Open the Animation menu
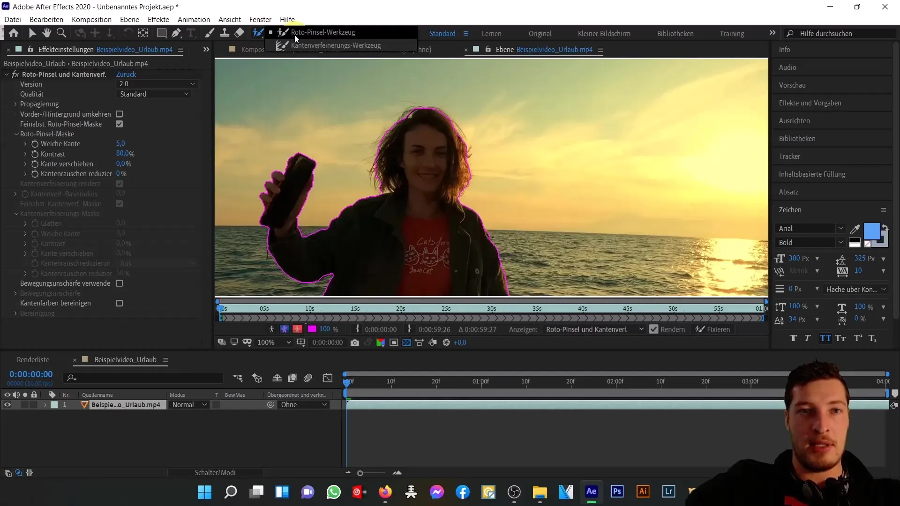 click(194, 19)
